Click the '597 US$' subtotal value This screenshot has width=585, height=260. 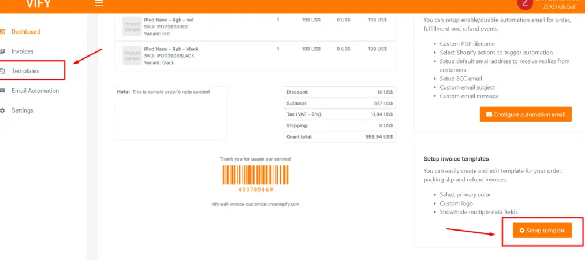point(383,103)
